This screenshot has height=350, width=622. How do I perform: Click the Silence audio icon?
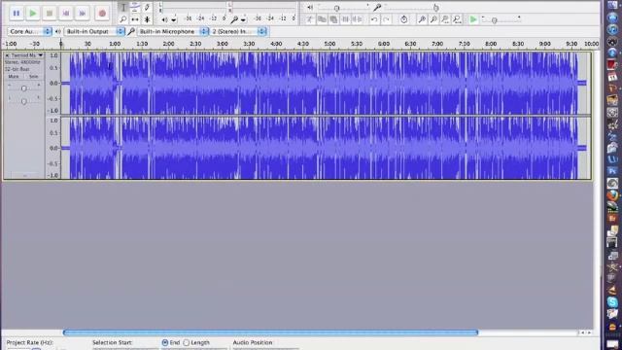click(x=358, y=19)
